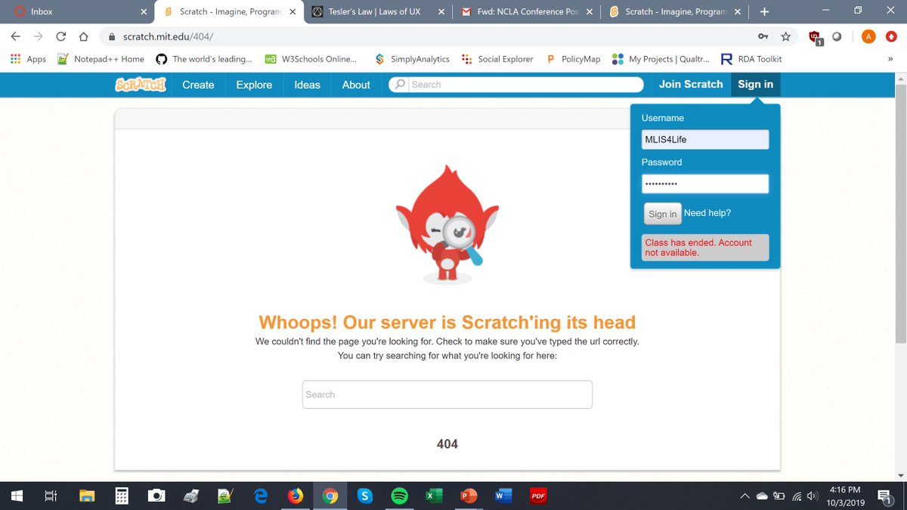
Task: Open the GitHub 'The world's leading...' bookmark
Action: [204, 59]
